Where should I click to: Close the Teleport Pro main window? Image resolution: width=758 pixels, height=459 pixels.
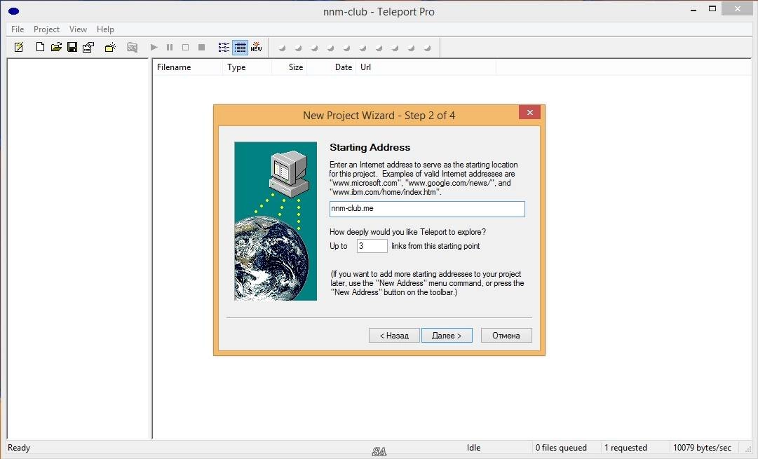[x=738, y=8]
